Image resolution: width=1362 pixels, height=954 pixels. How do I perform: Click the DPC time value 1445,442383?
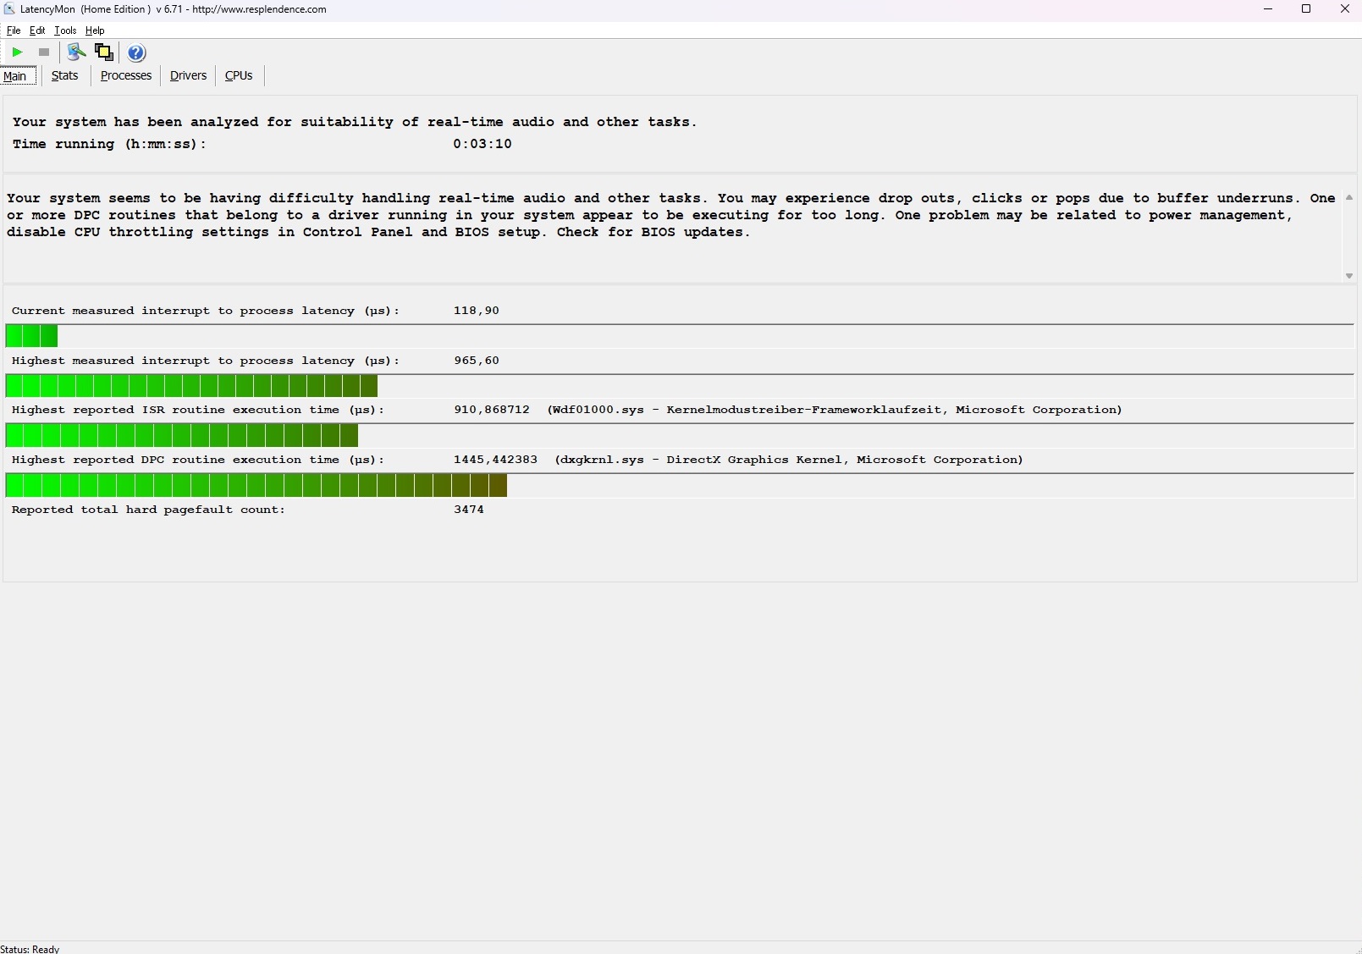pos(495,460)
